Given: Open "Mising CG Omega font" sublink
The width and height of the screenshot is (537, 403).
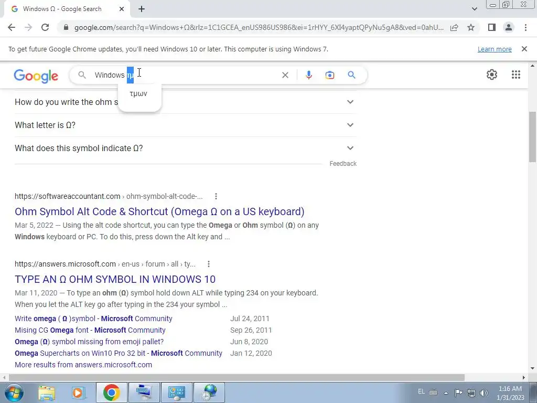Looking at the screenshot, I should click(90, 331).
